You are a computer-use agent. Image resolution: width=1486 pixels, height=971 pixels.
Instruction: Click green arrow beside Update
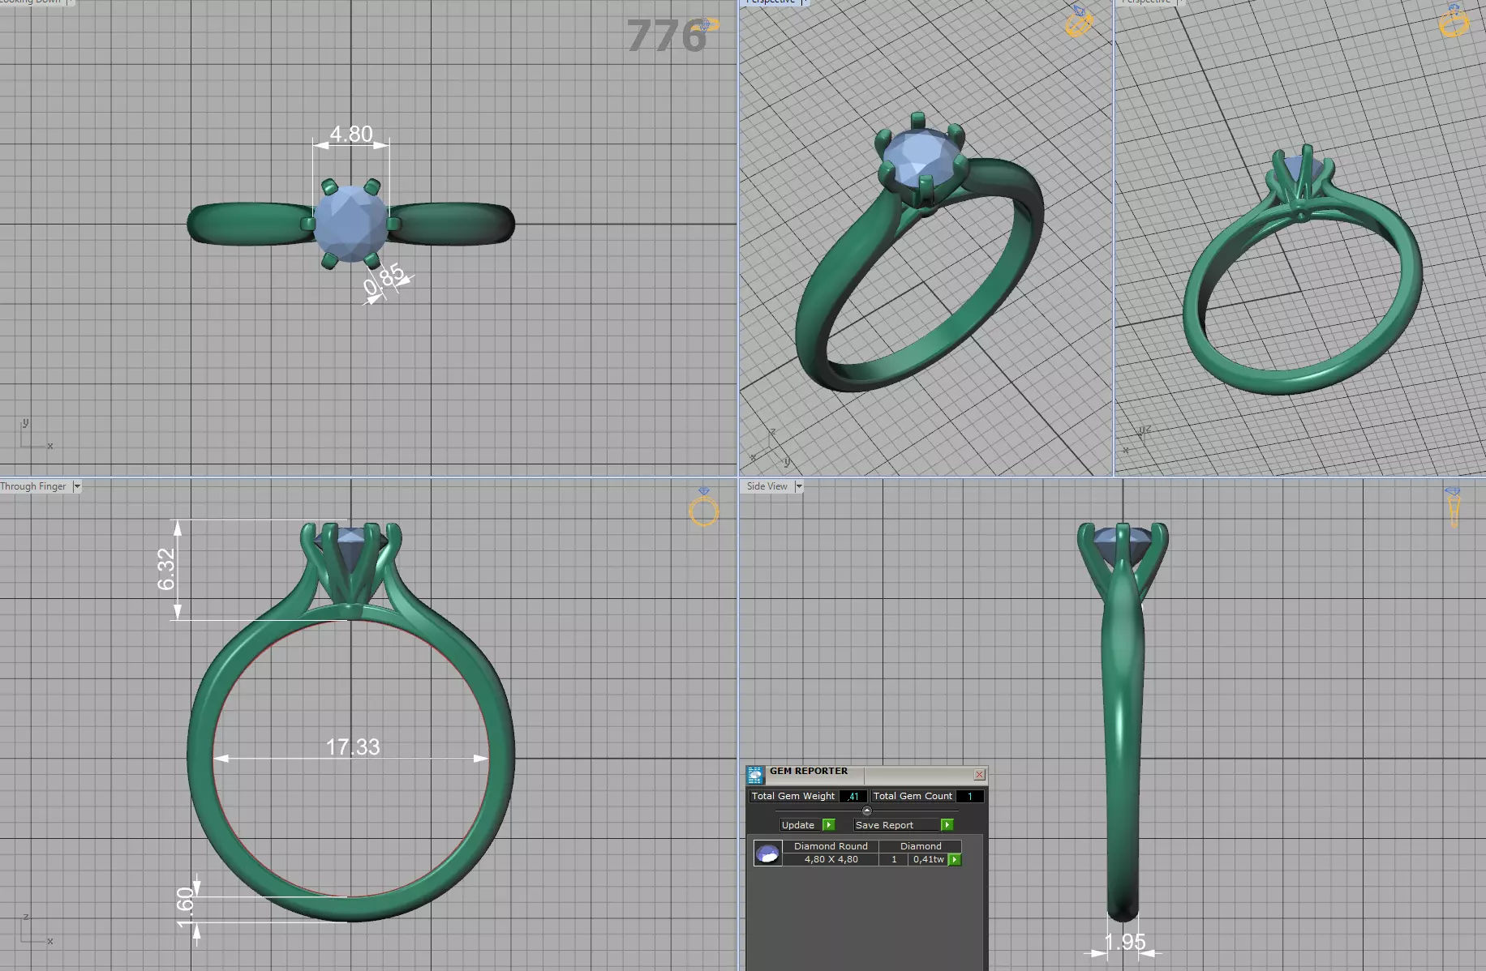828,825
